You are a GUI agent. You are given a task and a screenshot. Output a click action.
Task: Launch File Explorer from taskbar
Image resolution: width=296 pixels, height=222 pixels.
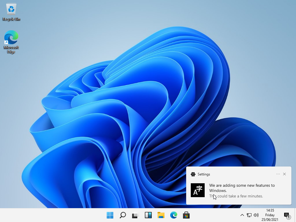pyautogui.click(x=161, y=215)
